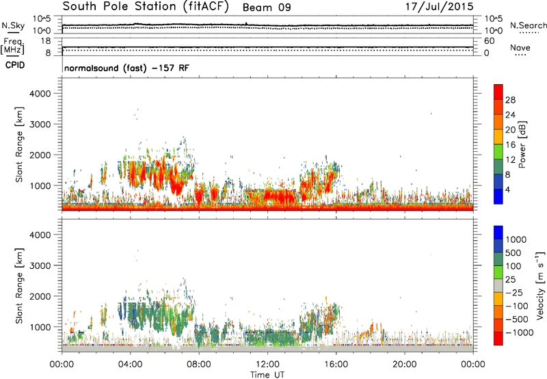
Task: Click Power scale value 4
Action: [508, 190]
